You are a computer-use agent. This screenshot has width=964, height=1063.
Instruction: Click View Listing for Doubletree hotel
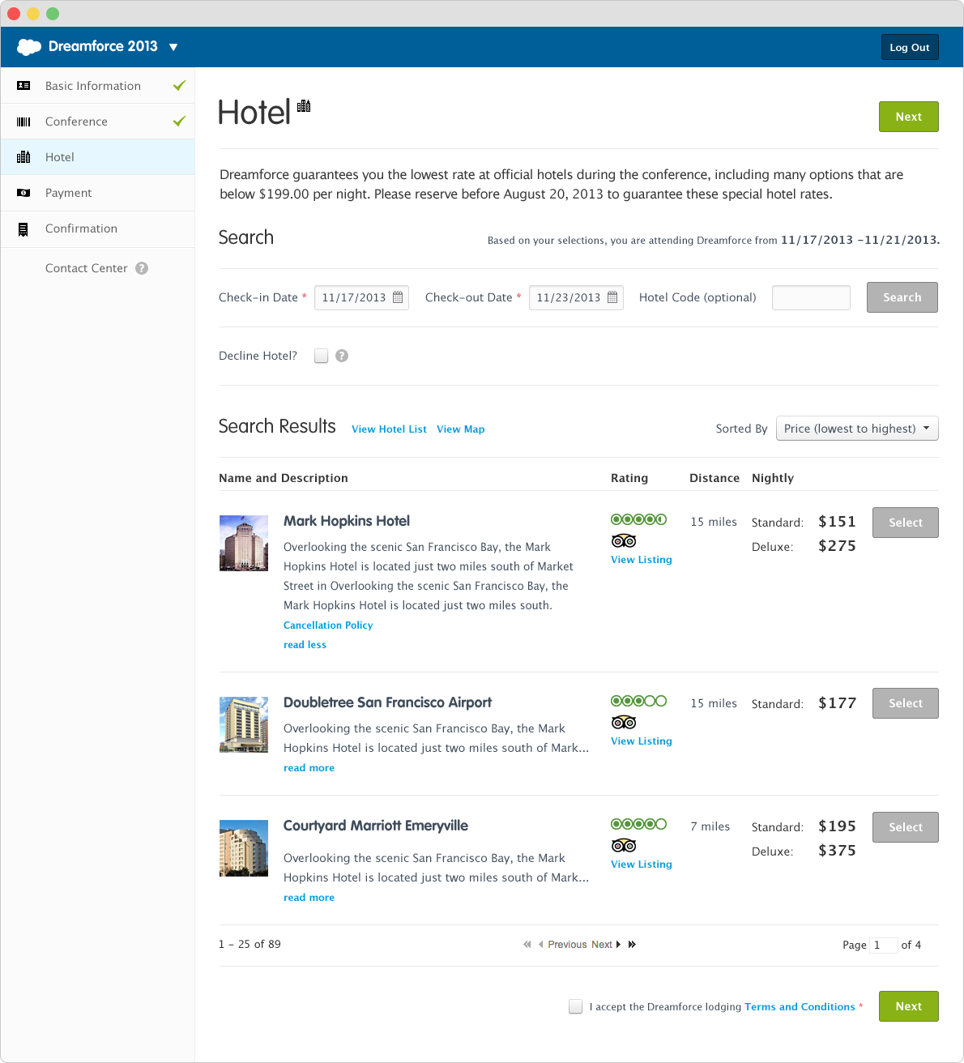pos(642,741)
